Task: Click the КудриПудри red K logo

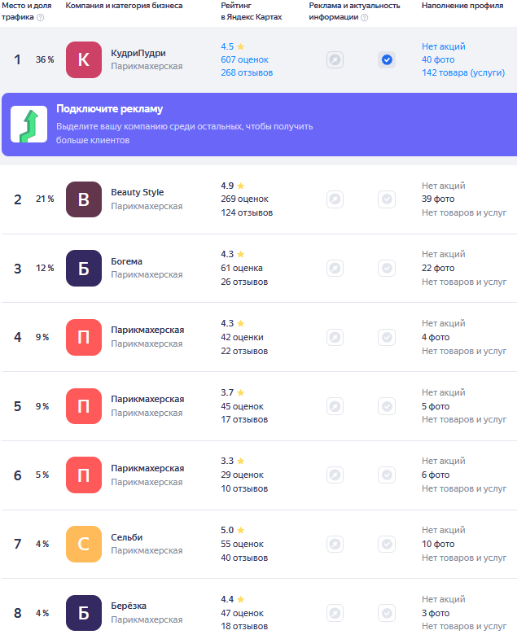Action: click(x=84, y=59)
